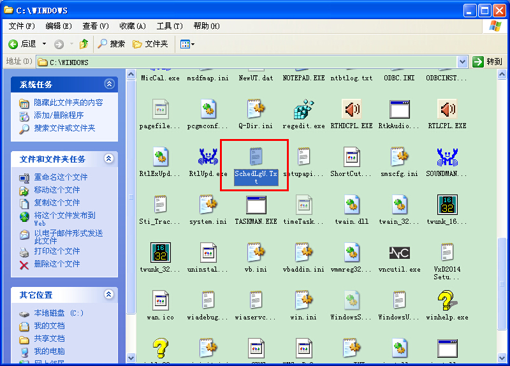Select the twain.dll icon
The image size is (510, 366).
pyautogui.click(x=352, y=205)
